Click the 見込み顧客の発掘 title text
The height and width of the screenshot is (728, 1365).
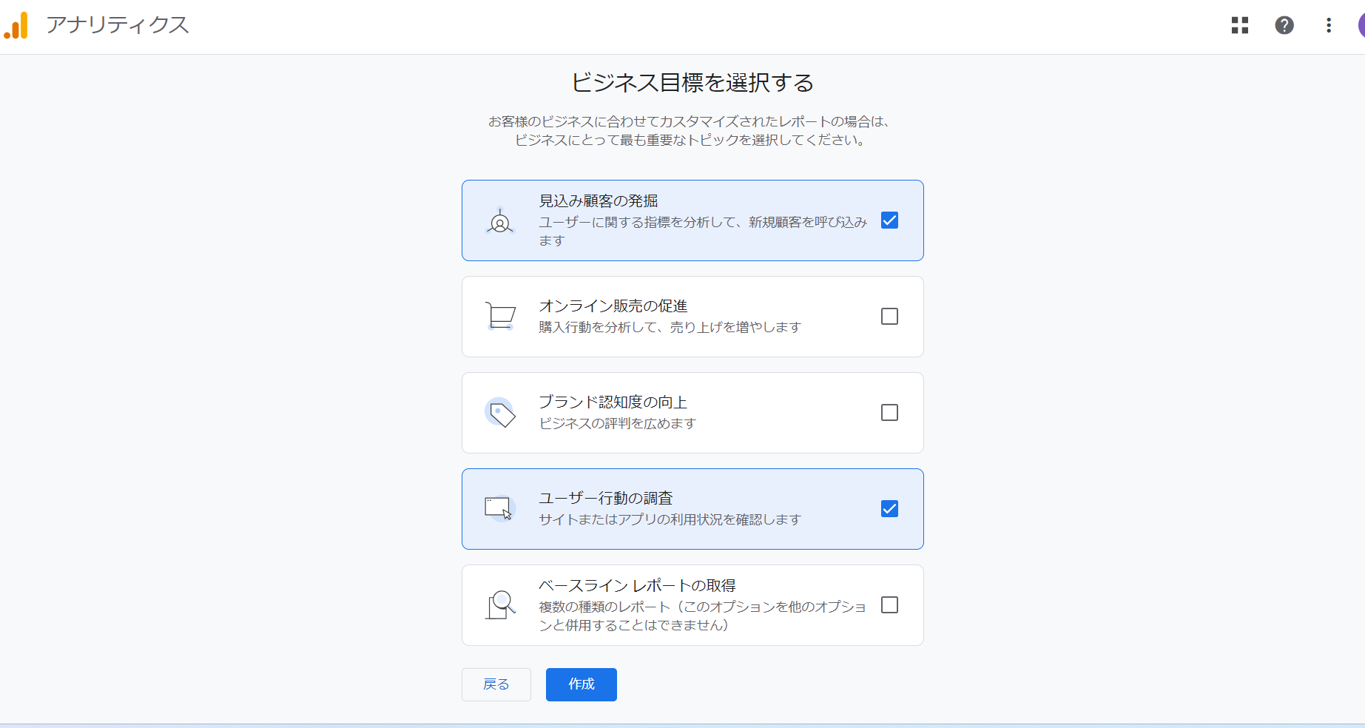(599, 200)
